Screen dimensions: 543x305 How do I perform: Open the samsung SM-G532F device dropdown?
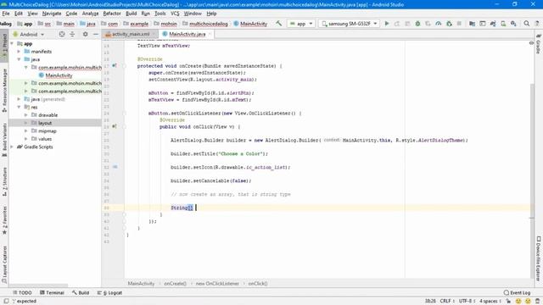(x=349, y=24)
